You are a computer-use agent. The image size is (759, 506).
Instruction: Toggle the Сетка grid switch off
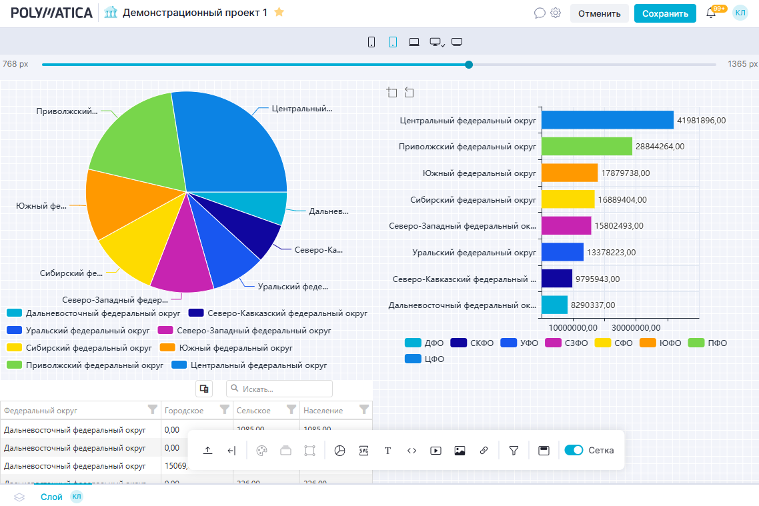574,451
